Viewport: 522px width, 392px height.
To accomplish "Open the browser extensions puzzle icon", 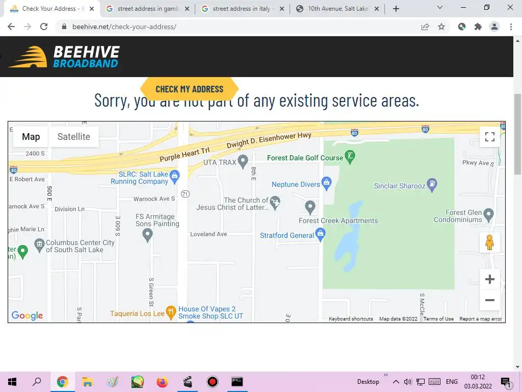I will [x=478, y=27].
